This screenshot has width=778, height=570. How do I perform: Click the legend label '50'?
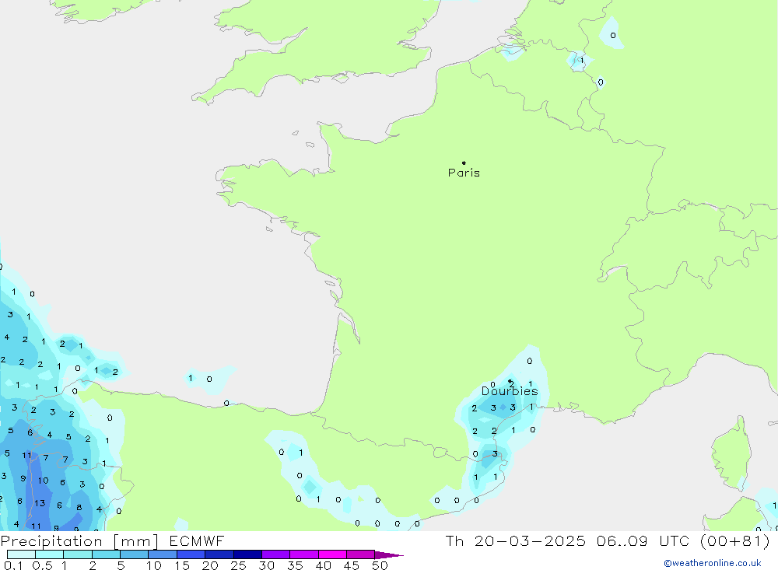380,565
